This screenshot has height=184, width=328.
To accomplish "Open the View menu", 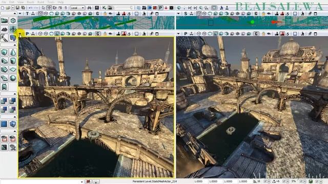I will point(20,2).
